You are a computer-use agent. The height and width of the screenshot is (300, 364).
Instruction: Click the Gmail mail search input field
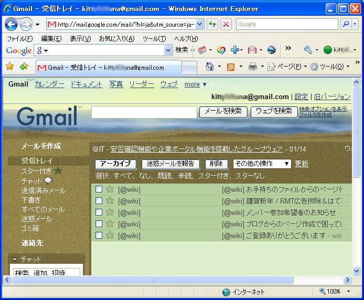click(144, 112)
